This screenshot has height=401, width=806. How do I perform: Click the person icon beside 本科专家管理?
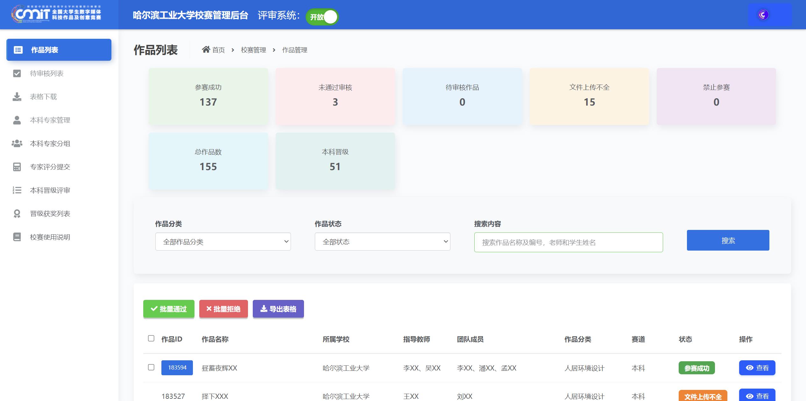click(17, 120)
